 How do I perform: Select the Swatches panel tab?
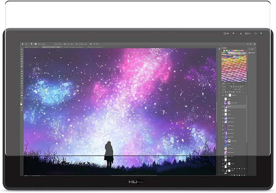224,48
